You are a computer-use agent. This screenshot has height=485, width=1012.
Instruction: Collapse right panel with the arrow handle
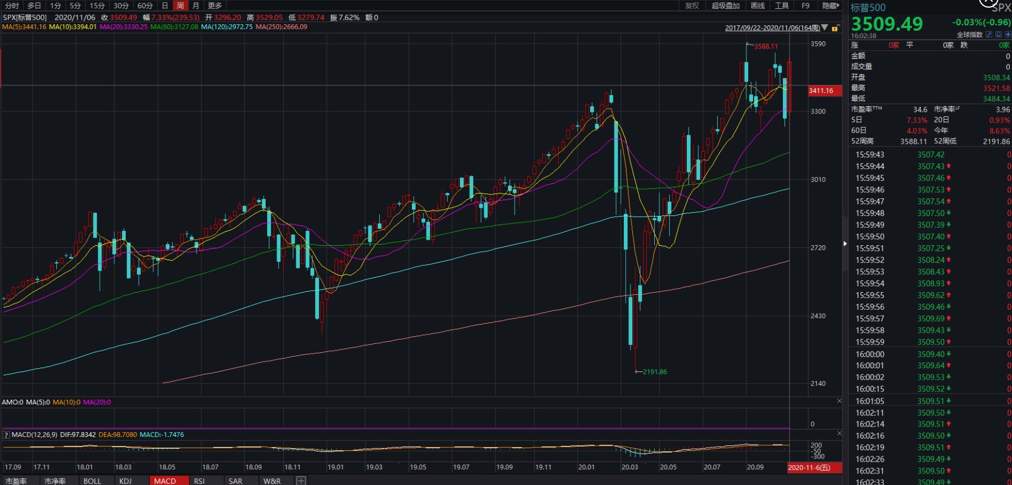click(845, 244)
